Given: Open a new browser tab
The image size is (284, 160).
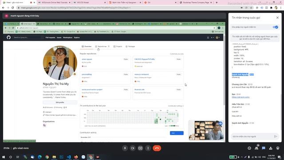Looking at the screenshot, I should pyautogui.click(x=217, y=3).
